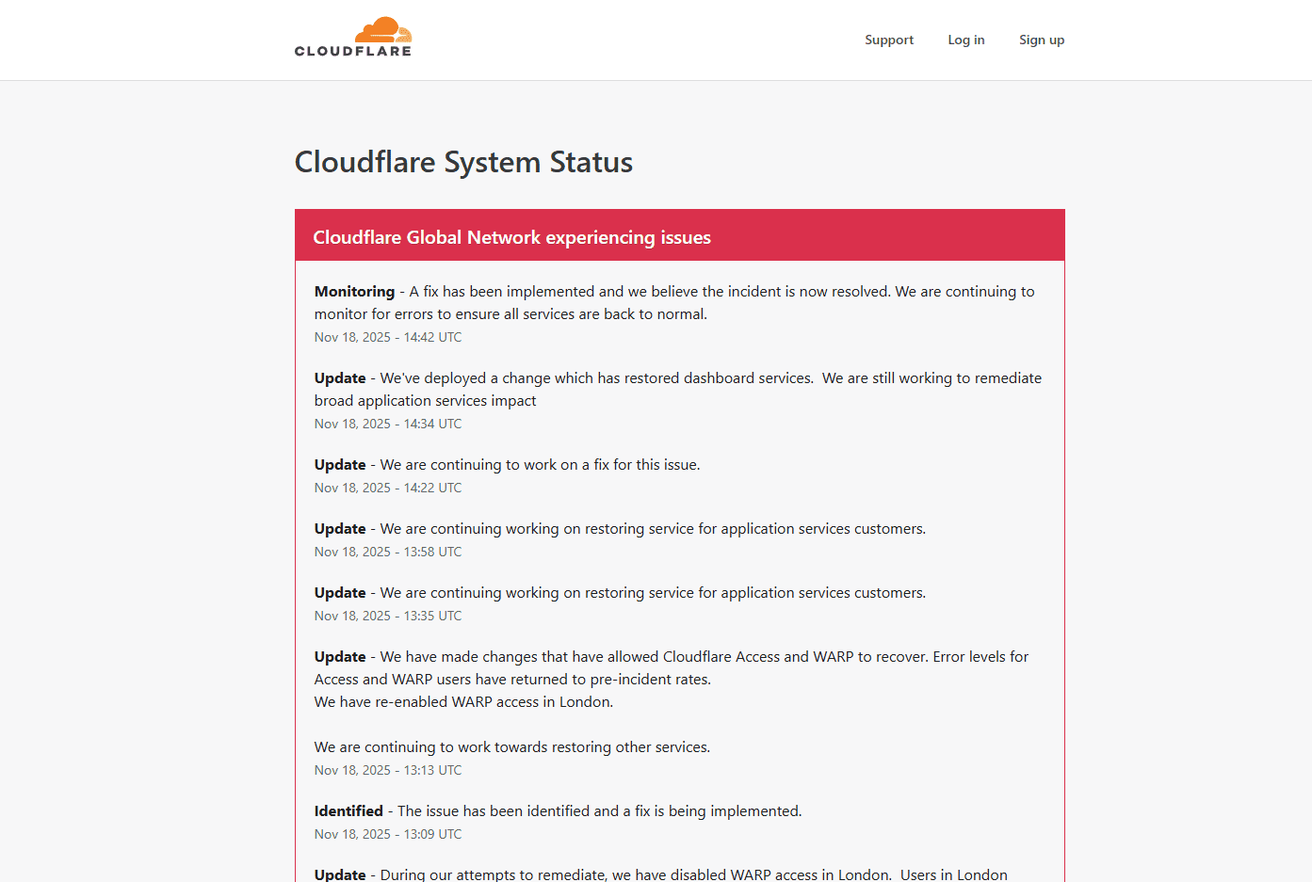This screenshot has height=882, width=1312.
Task: Click the Monitoring status label
Action: pyautogui.click(x=354, y=291)
